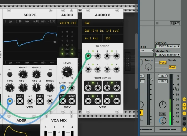
Task: Click the RIGHT input jack beside L/MON
Action: (x=72, y=88)
